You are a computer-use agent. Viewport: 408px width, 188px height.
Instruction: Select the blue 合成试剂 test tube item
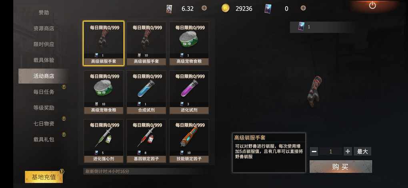(146, 92)
